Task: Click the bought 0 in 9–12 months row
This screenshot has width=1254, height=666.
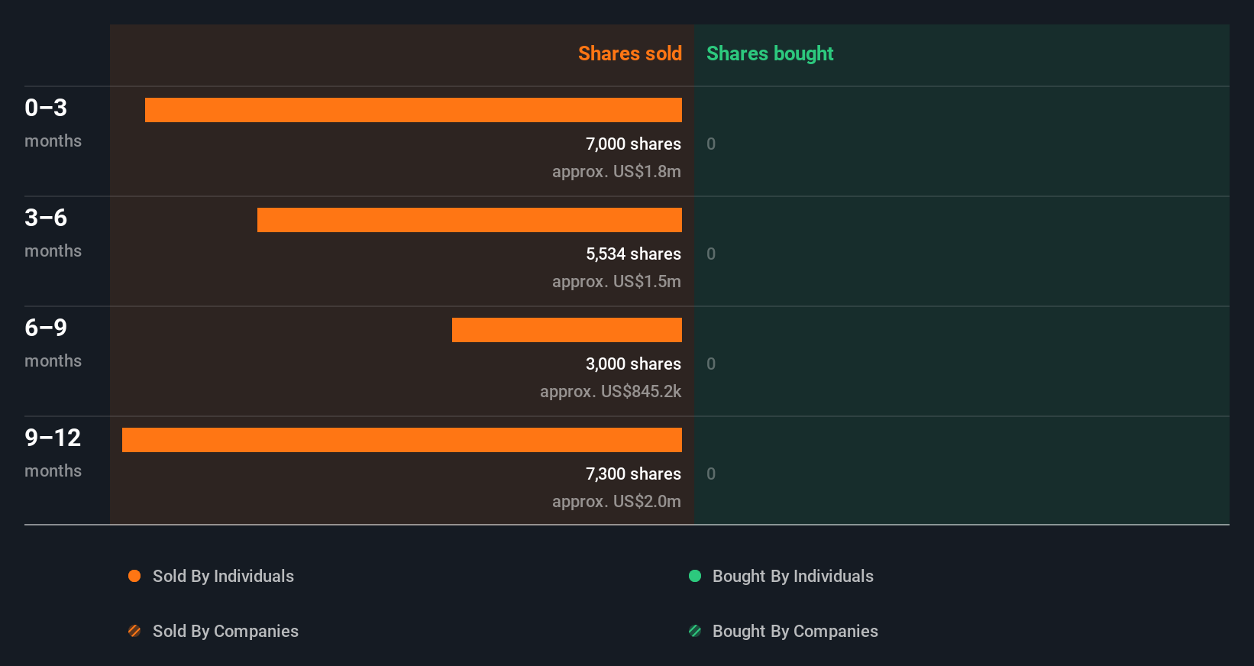Action: coord(711,474)
